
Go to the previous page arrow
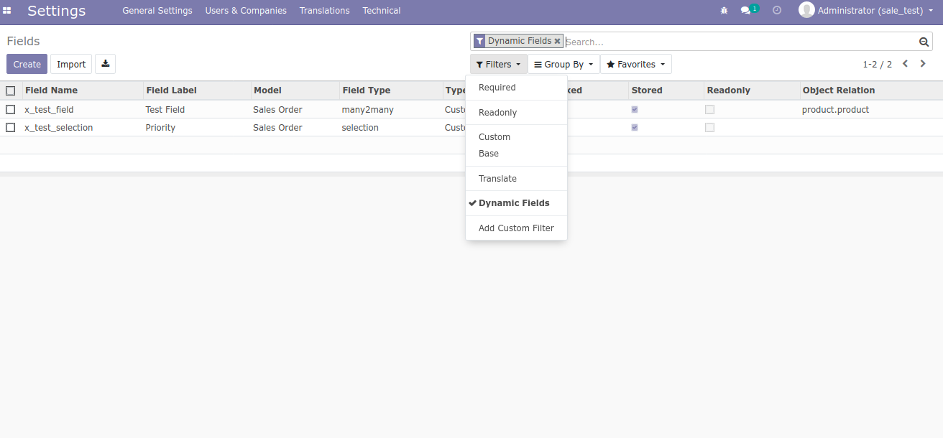(x=905, y=64)
